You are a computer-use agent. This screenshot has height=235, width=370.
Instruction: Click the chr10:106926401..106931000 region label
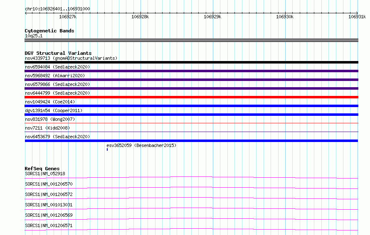point(57,9)
